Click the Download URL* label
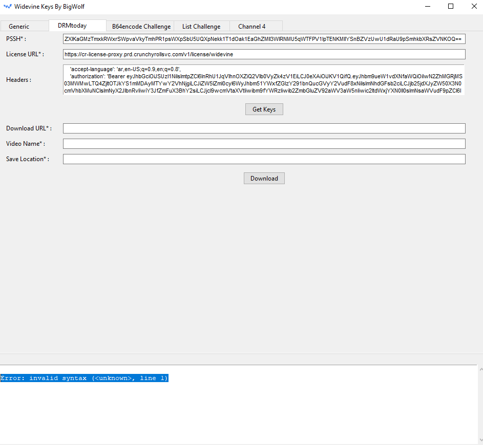 tap(29, 128)
